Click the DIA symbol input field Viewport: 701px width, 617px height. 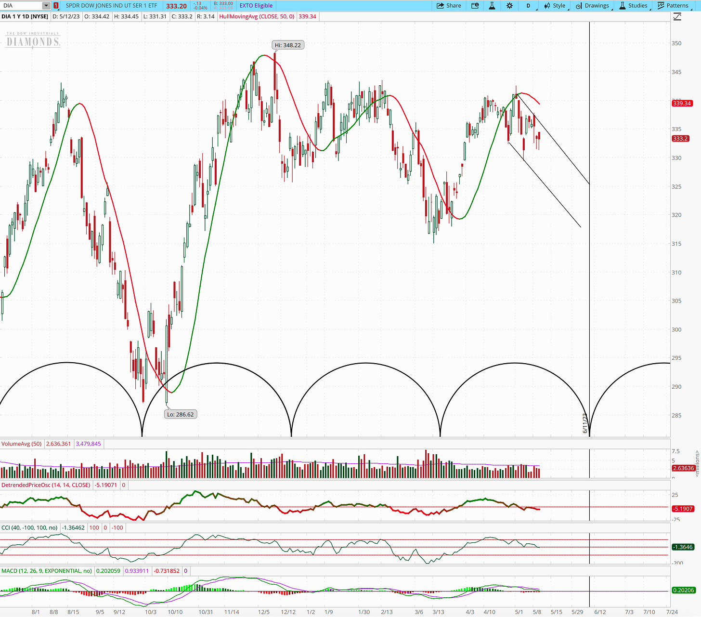pyautogui.click(x=21, y=6)
